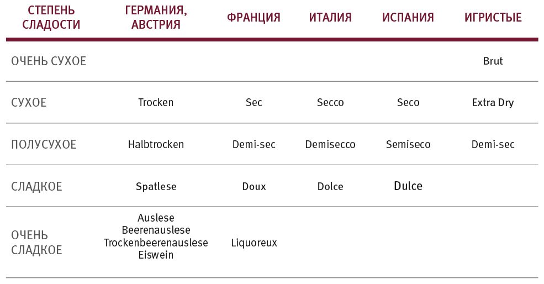Screen dimensions: 544x284
Task: Select the Demisecco cell
Action: coord(330,144)
